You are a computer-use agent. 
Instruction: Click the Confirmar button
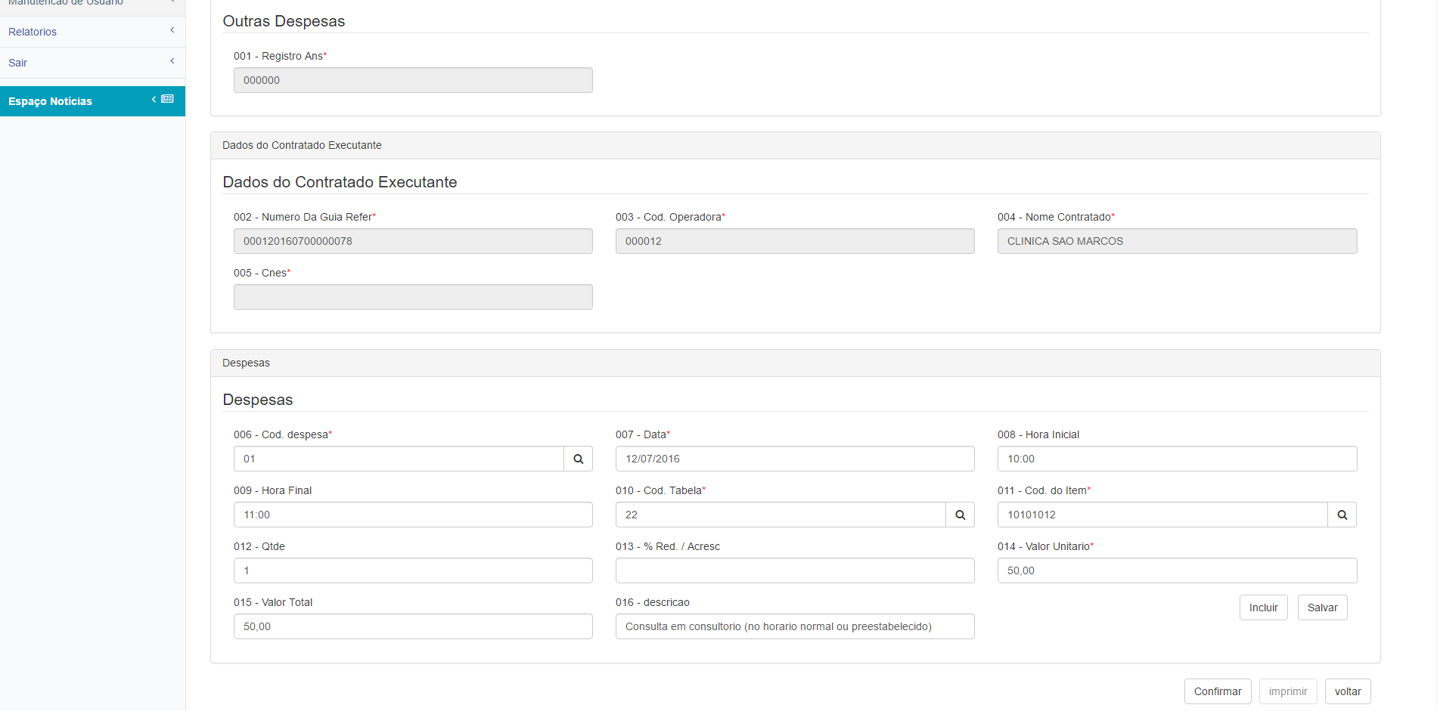[1217, 691]
